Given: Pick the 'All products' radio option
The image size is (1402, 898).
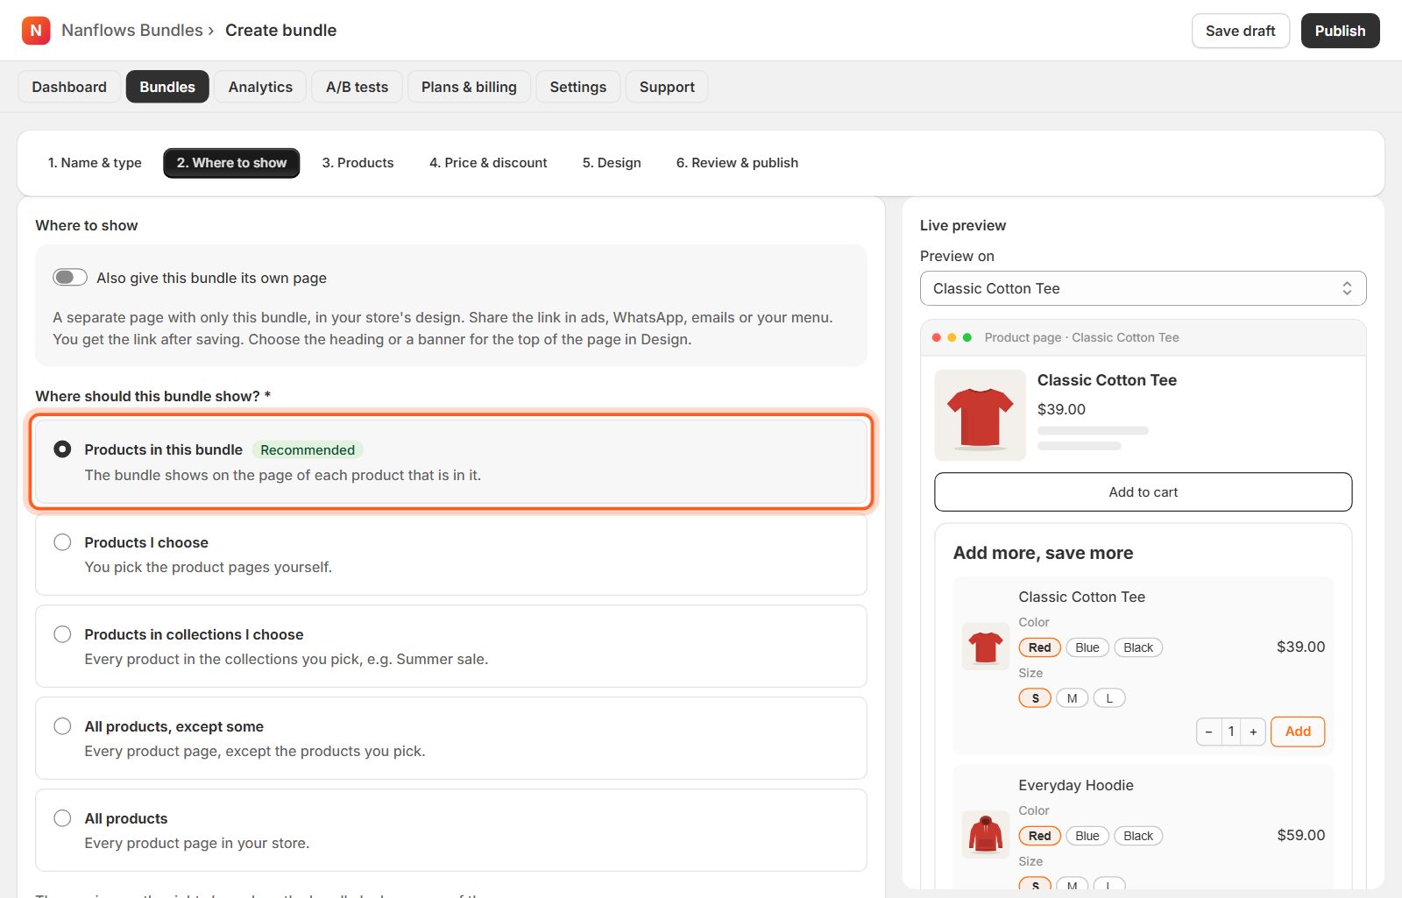Looking at the screenshot, I should point(62,818).
